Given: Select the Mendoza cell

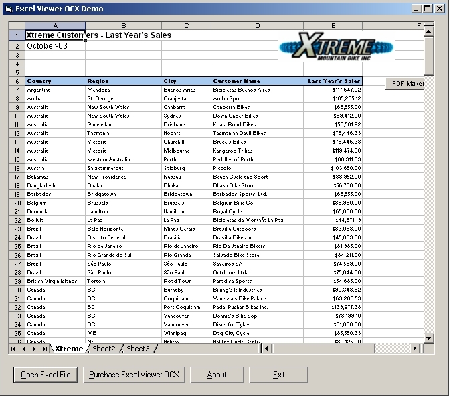Looking at the screenshot, I should coord(123,90).
